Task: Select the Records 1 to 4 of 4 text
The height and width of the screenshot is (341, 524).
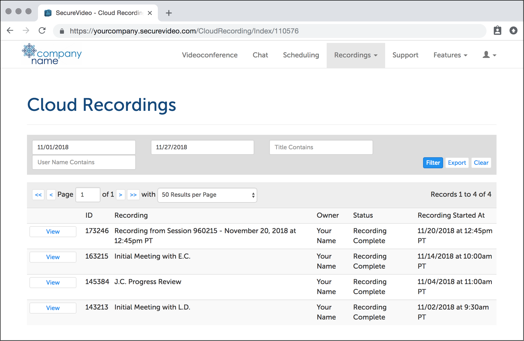Action: tap(461, 194)
